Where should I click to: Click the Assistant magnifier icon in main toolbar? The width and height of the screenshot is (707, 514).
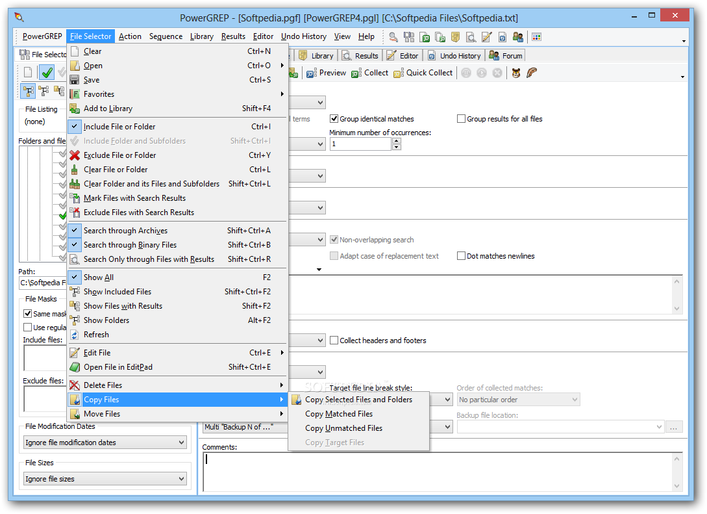tap(393, 36)
